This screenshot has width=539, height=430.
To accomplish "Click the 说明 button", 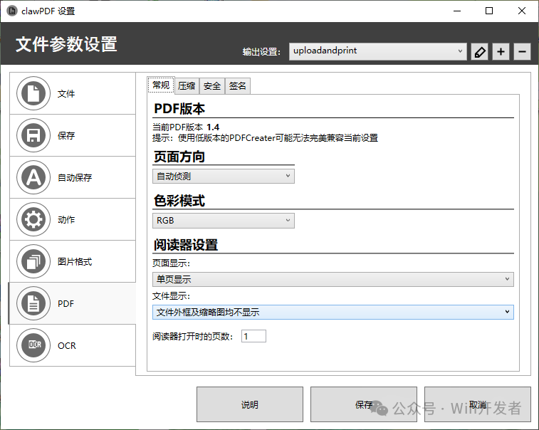I will click(x=249, y=404).
